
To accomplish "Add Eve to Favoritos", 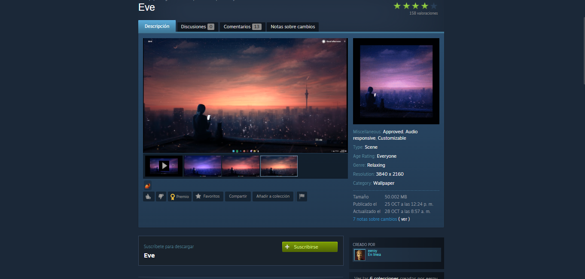I will click(208, 196).
